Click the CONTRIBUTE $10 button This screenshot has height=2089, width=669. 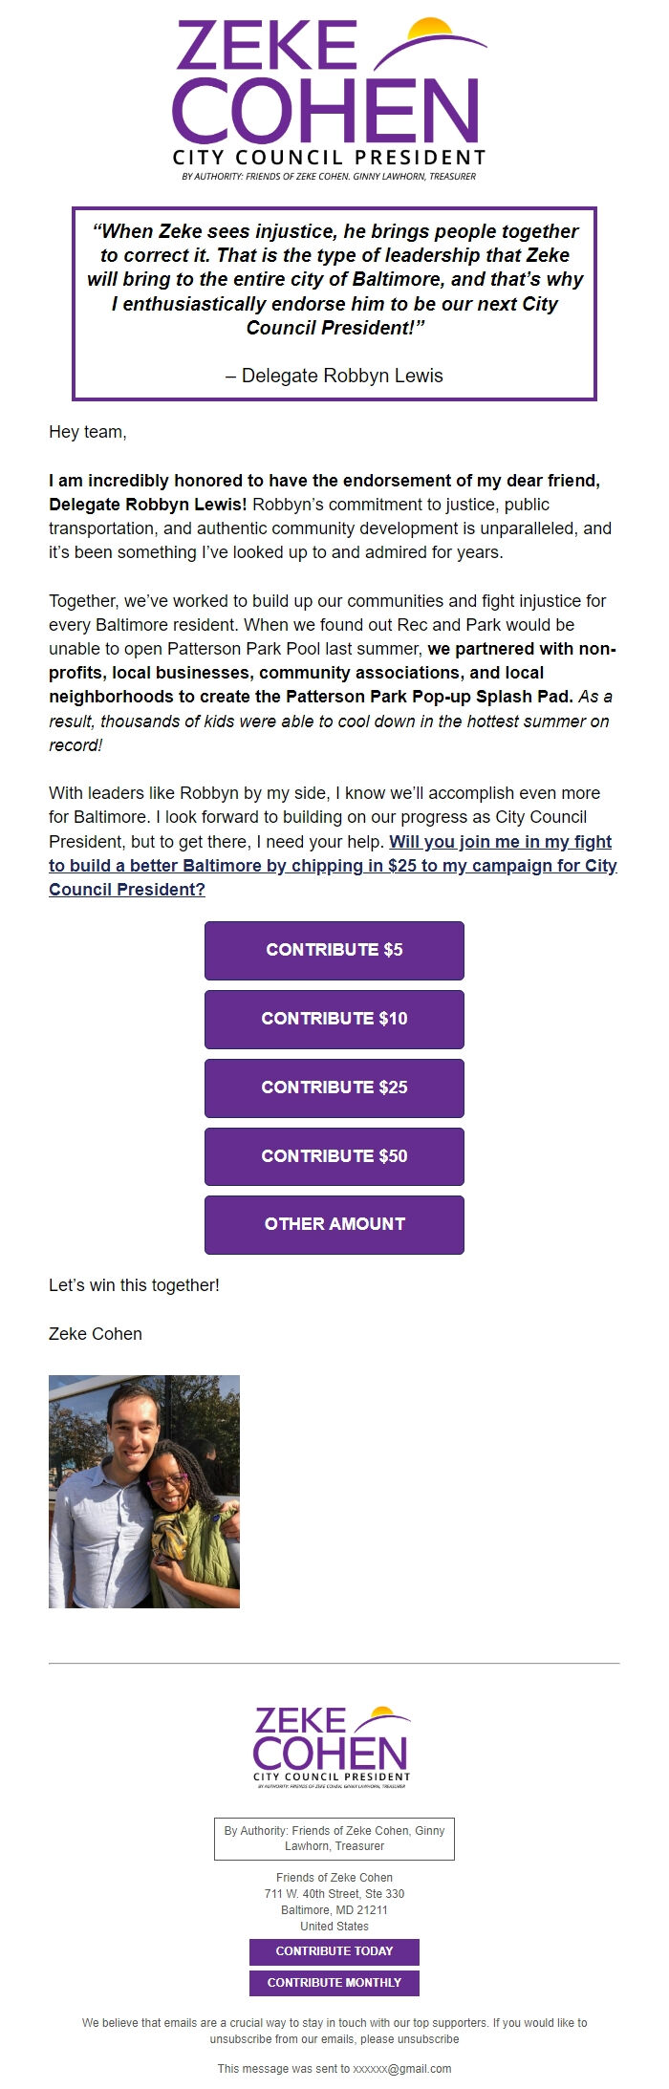coord(334,1020)
